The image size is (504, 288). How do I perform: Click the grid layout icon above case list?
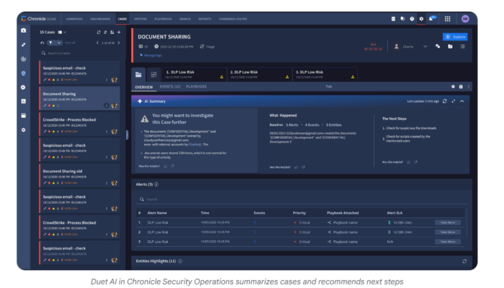(112, 32)
